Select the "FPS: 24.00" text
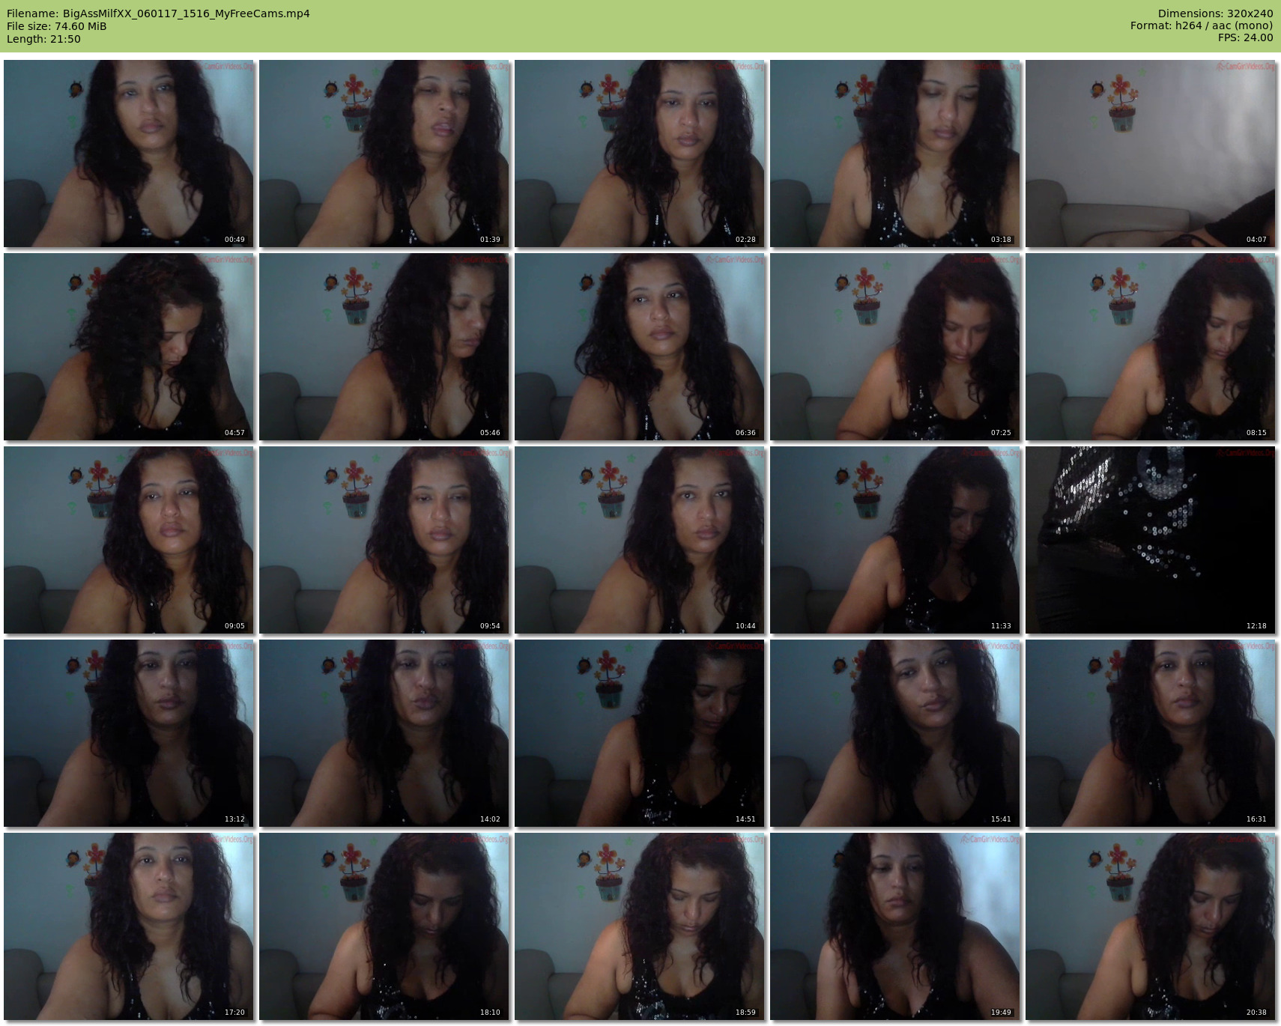Image resolution: width=1281 pixels, height=1026 pixels. coord(1246,38)
